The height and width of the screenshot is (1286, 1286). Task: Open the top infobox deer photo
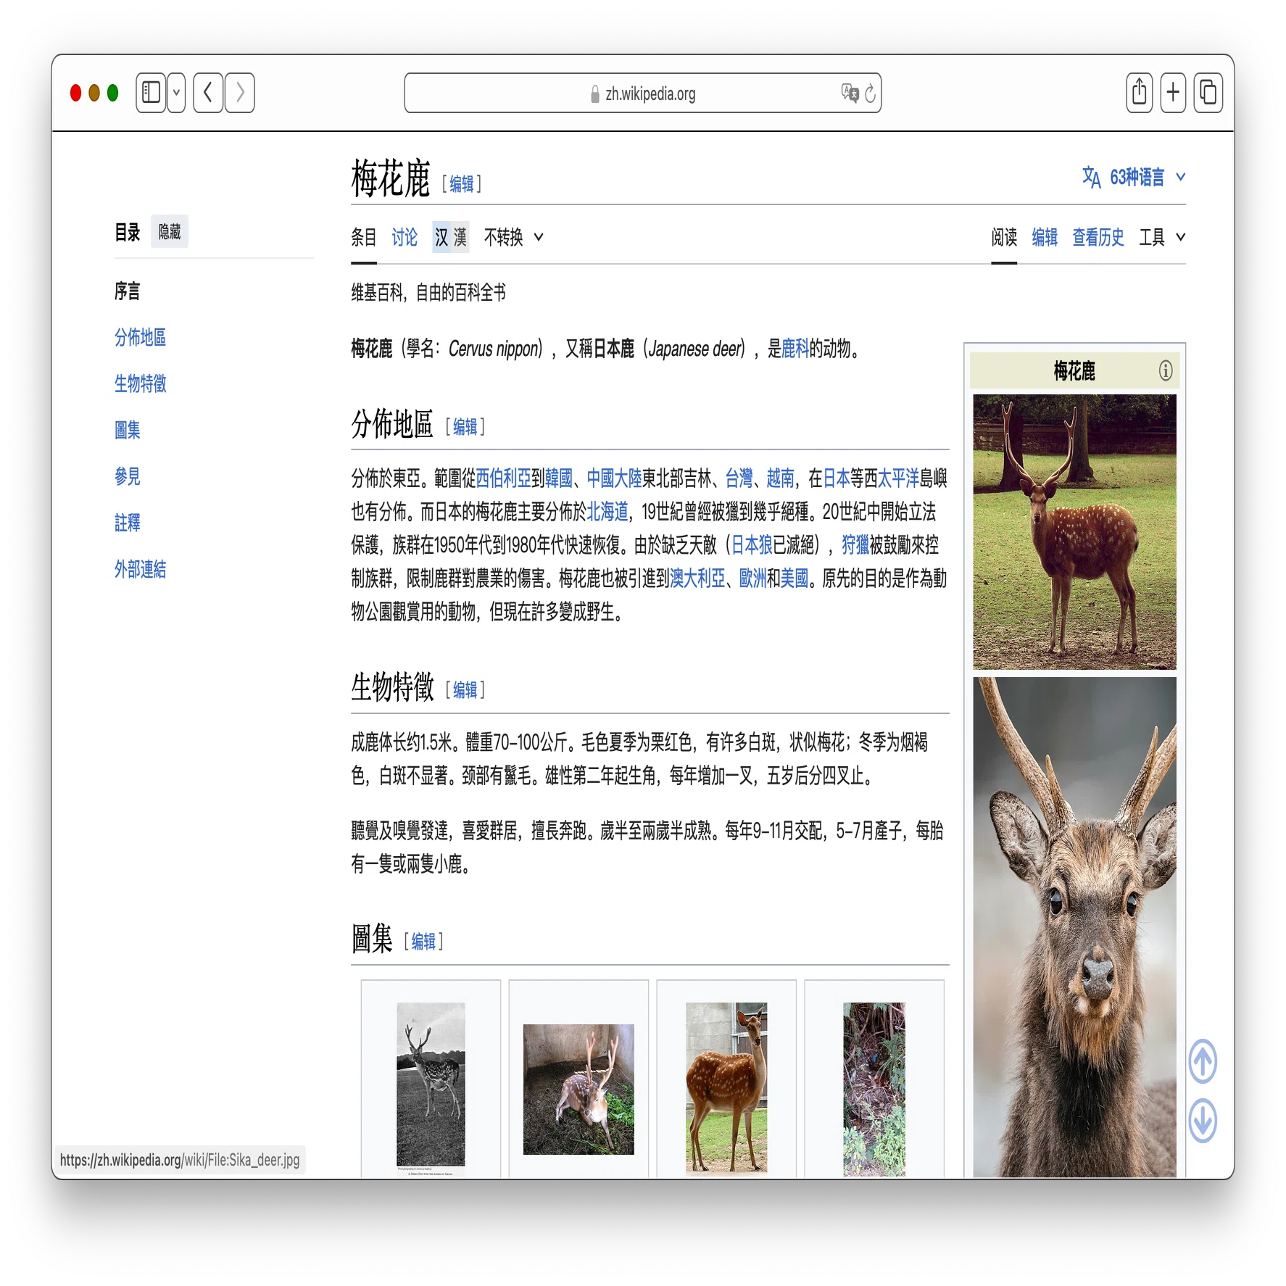[x=1074, y=531]
